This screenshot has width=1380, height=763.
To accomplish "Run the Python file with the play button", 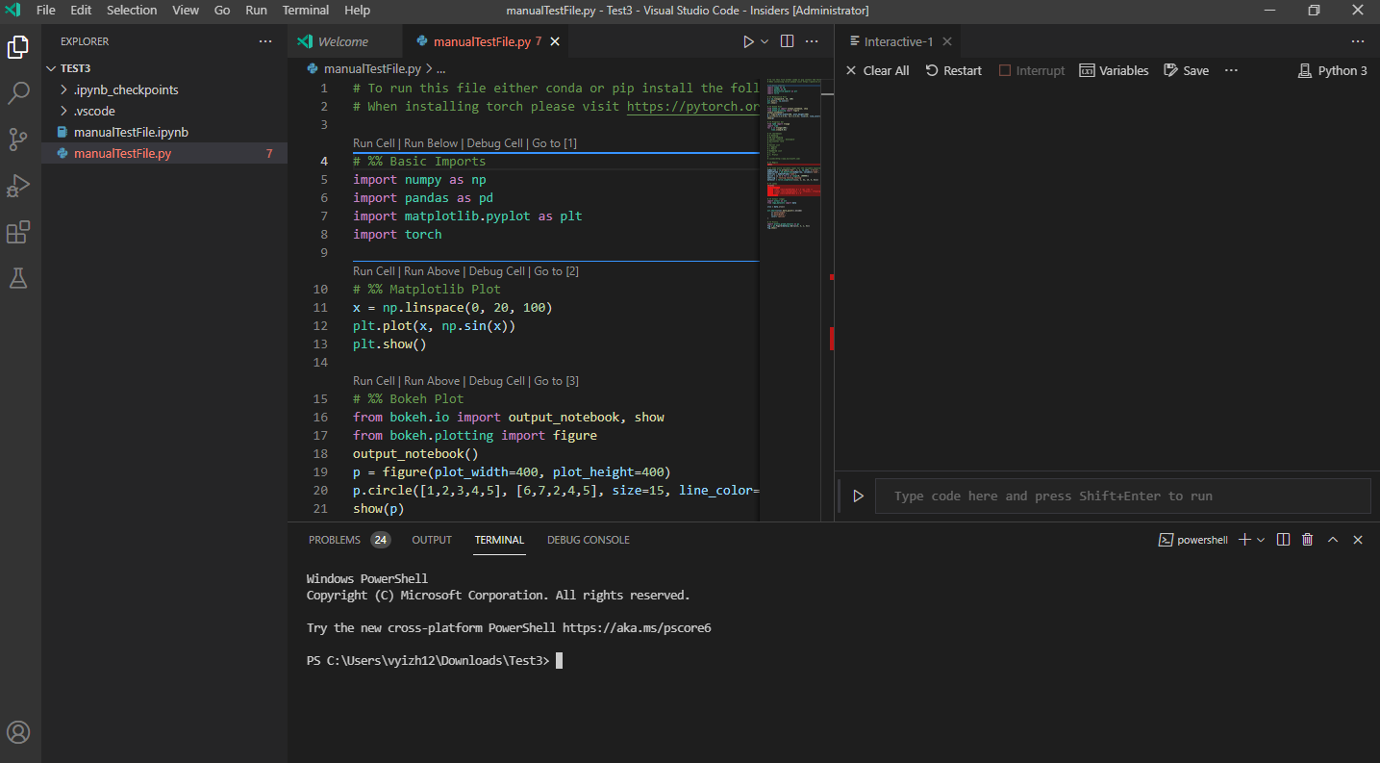I will (x=748, y=40).
